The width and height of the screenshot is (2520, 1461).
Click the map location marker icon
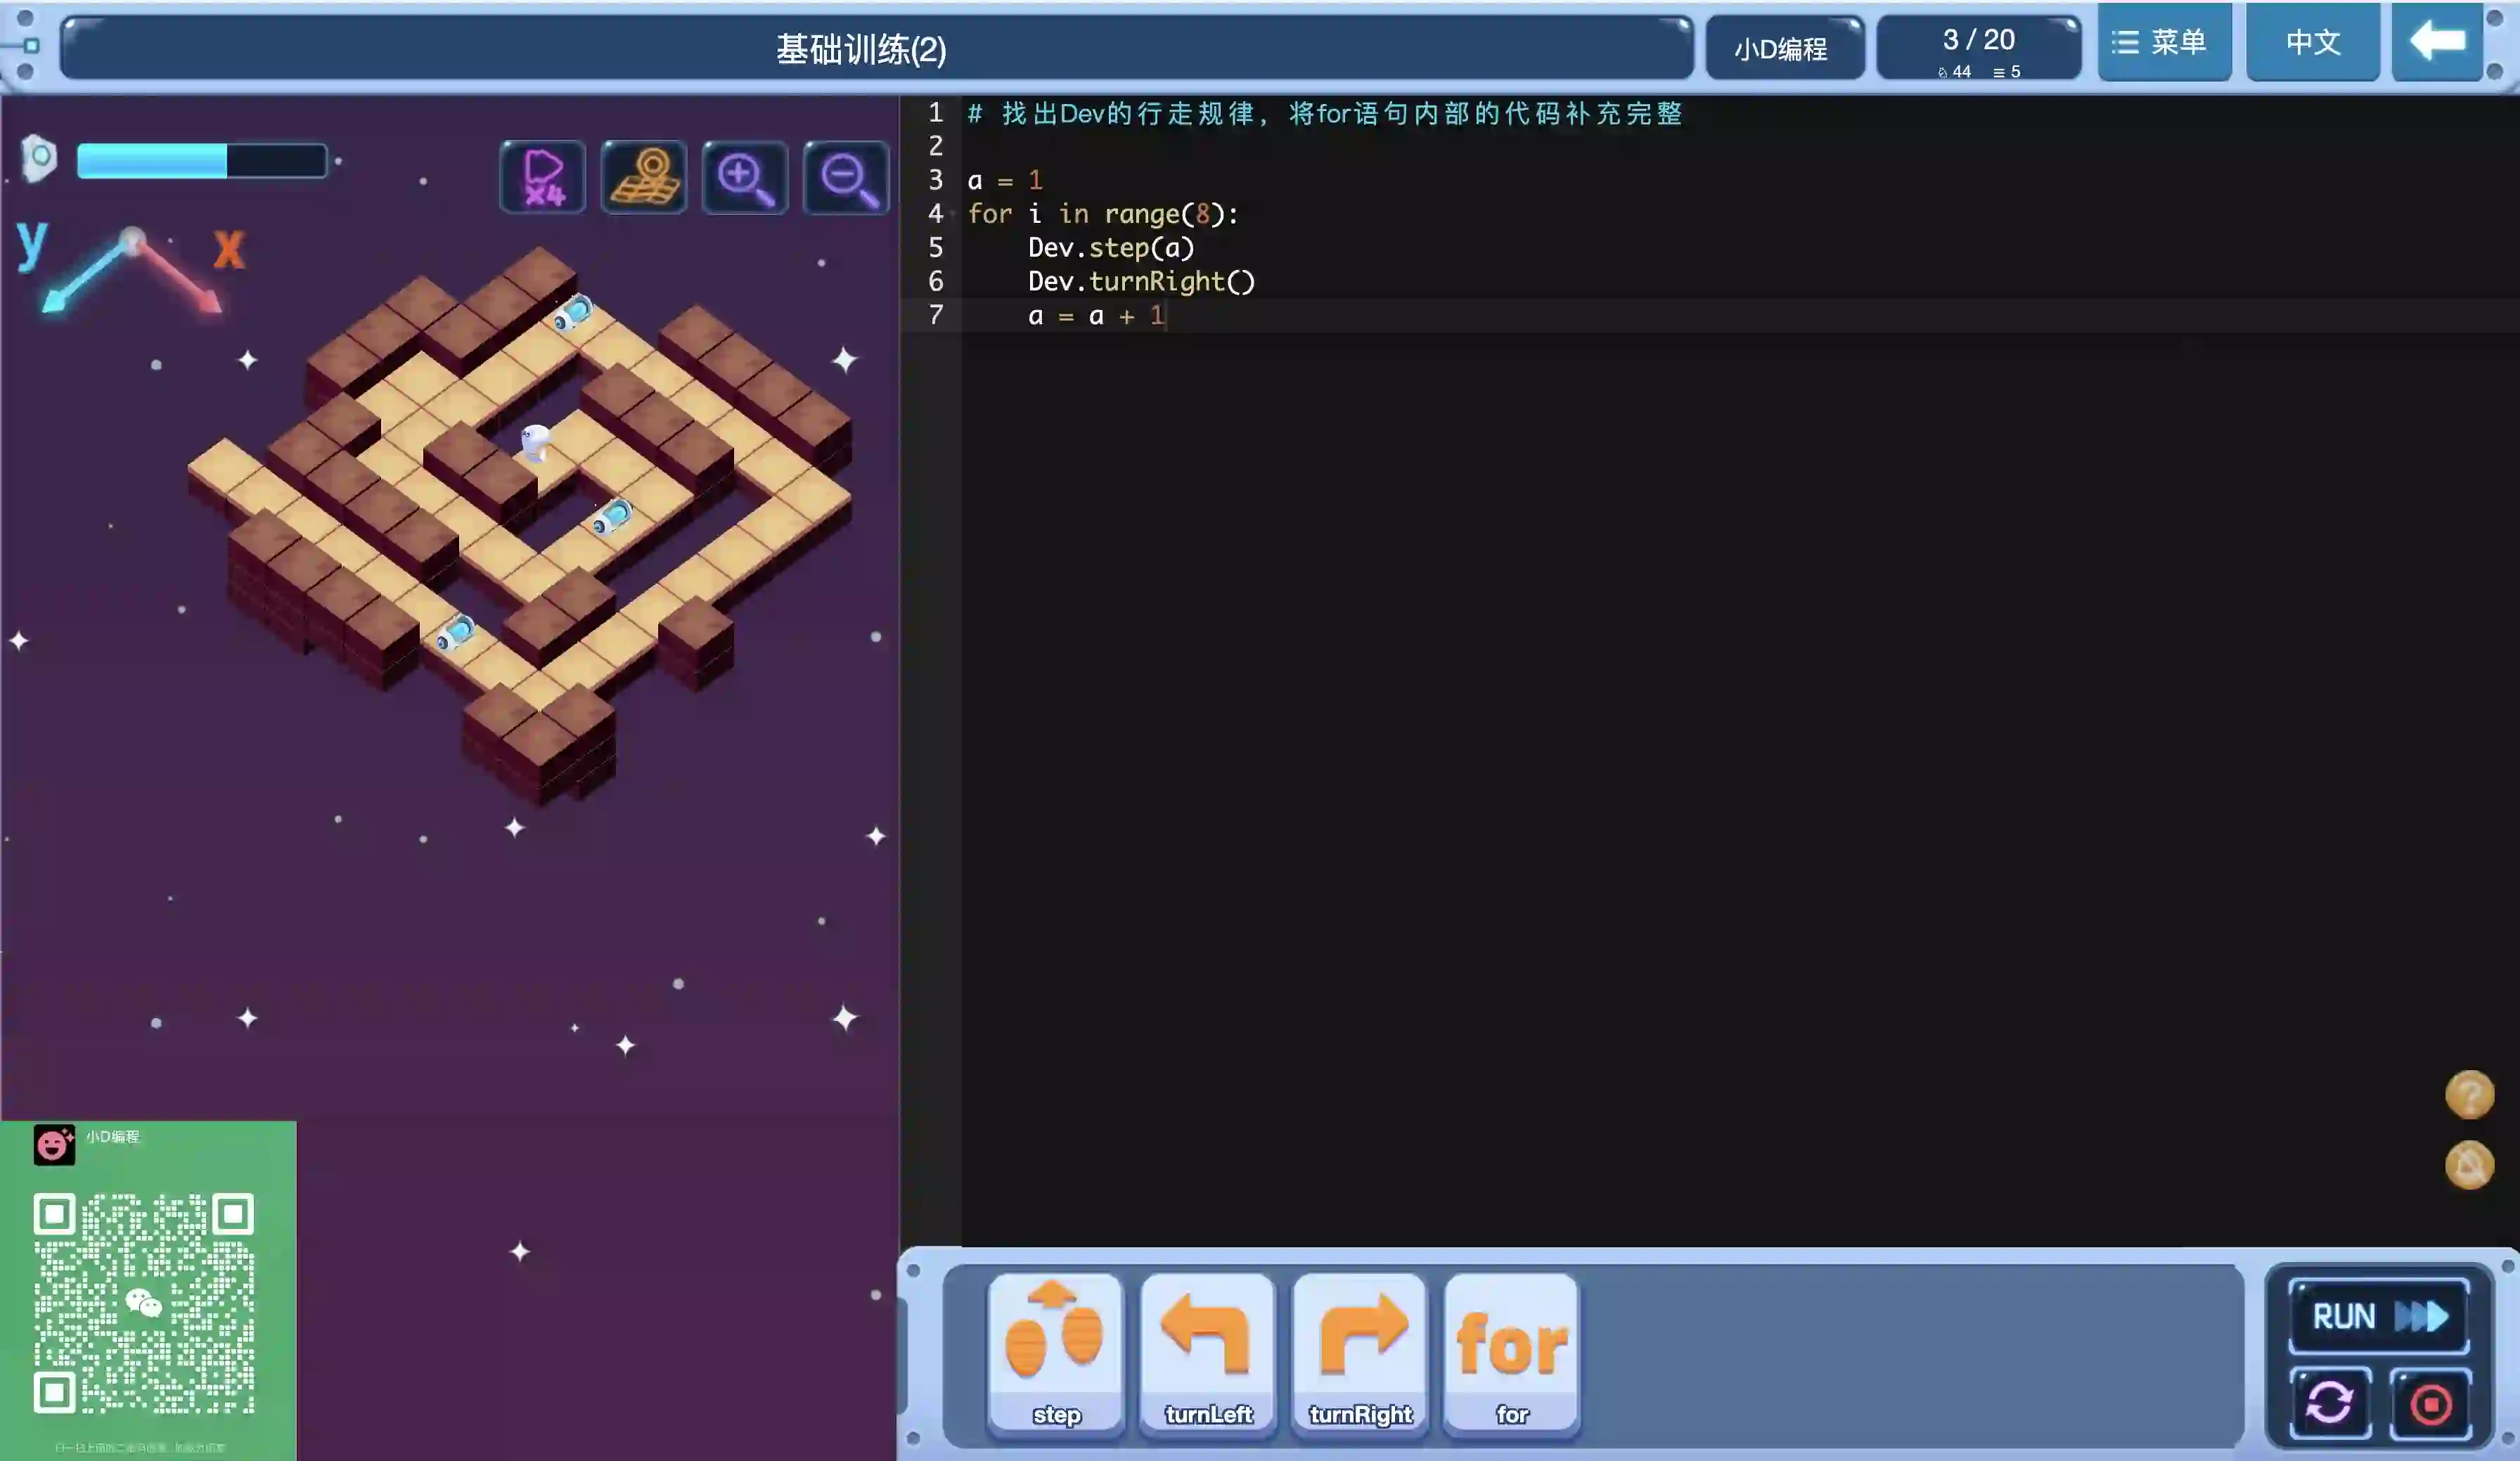pos(644,178)
